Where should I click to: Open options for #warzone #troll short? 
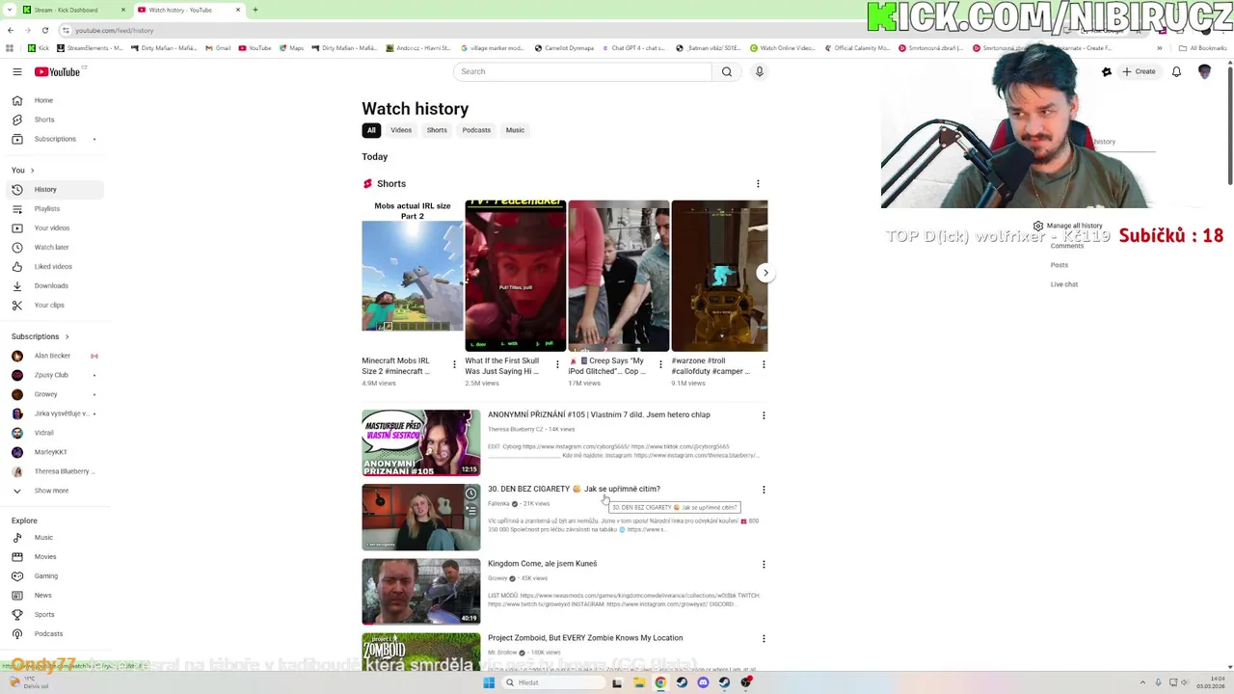click(x=764, y=364)
